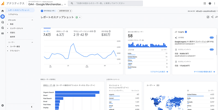Open the リアルタイムを表示 link
This screenshot has height=110, width=218.
(159, 72)
